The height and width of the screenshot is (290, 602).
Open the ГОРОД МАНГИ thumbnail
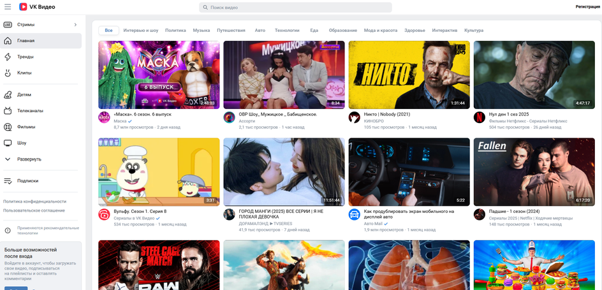(x=284, y=172)
